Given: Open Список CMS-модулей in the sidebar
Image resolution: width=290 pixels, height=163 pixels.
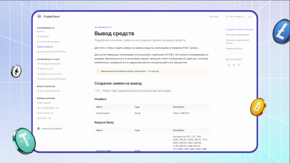Looking at the screenshot, I should click(48, 91).
